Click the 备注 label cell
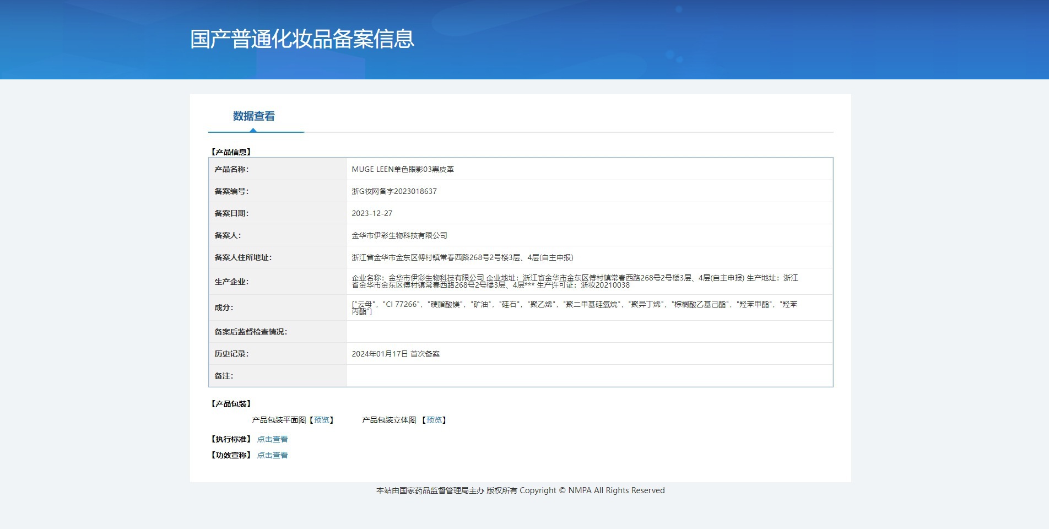 point(277,376)
